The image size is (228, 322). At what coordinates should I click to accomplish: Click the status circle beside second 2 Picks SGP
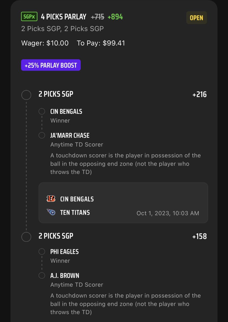click(26, 237)
